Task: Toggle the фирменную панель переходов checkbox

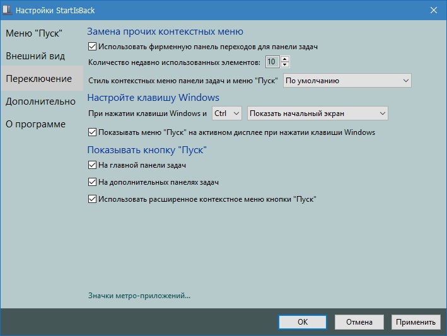Action: [x=93, y=46]
